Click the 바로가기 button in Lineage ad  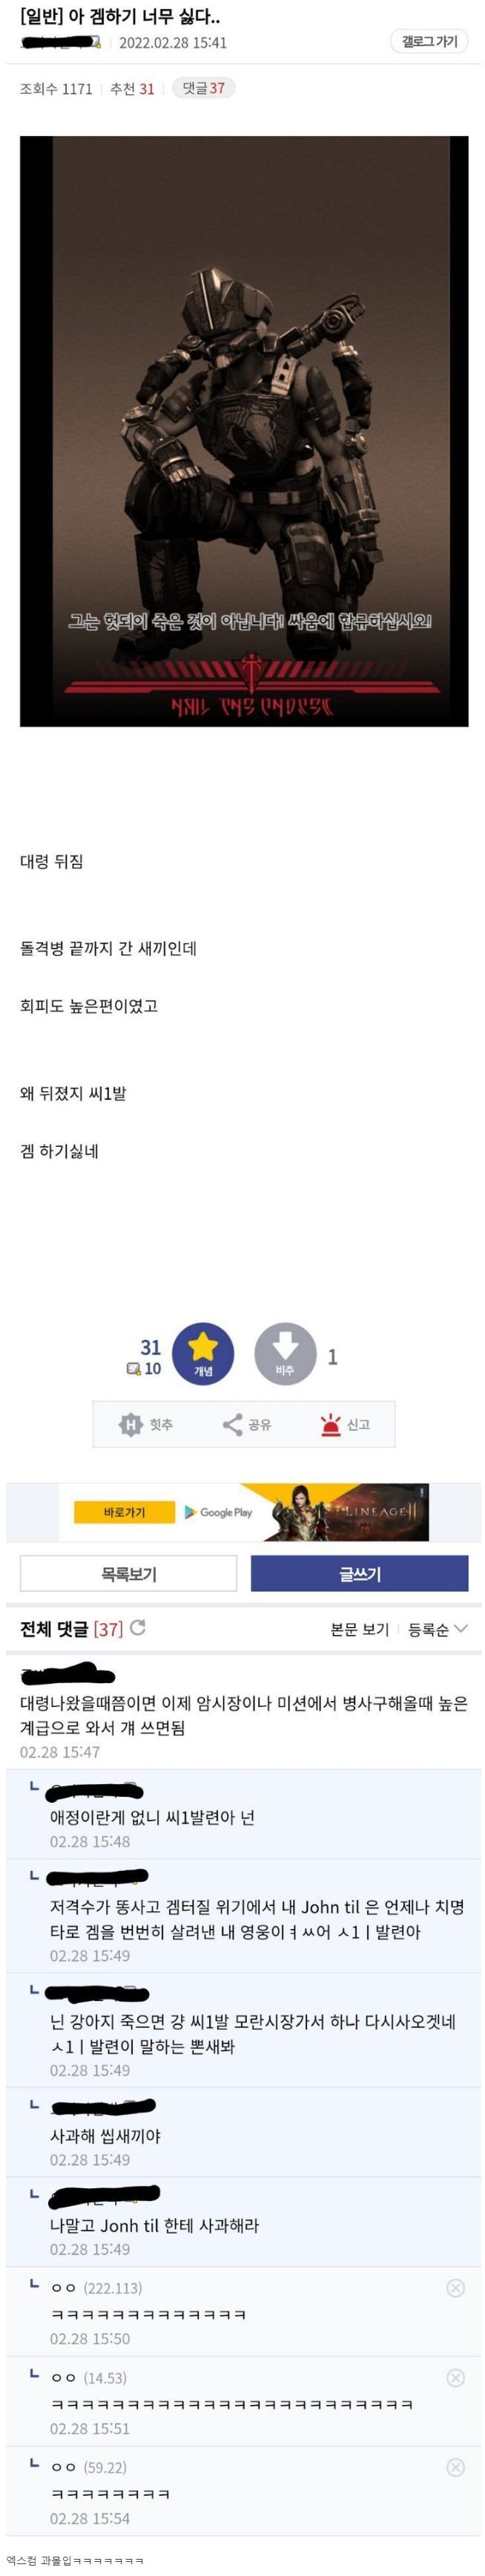point(125,1512)
